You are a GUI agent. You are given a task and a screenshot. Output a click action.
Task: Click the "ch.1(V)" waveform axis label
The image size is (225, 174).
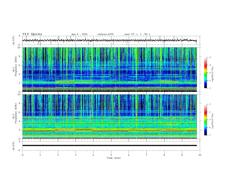(14, 40)
